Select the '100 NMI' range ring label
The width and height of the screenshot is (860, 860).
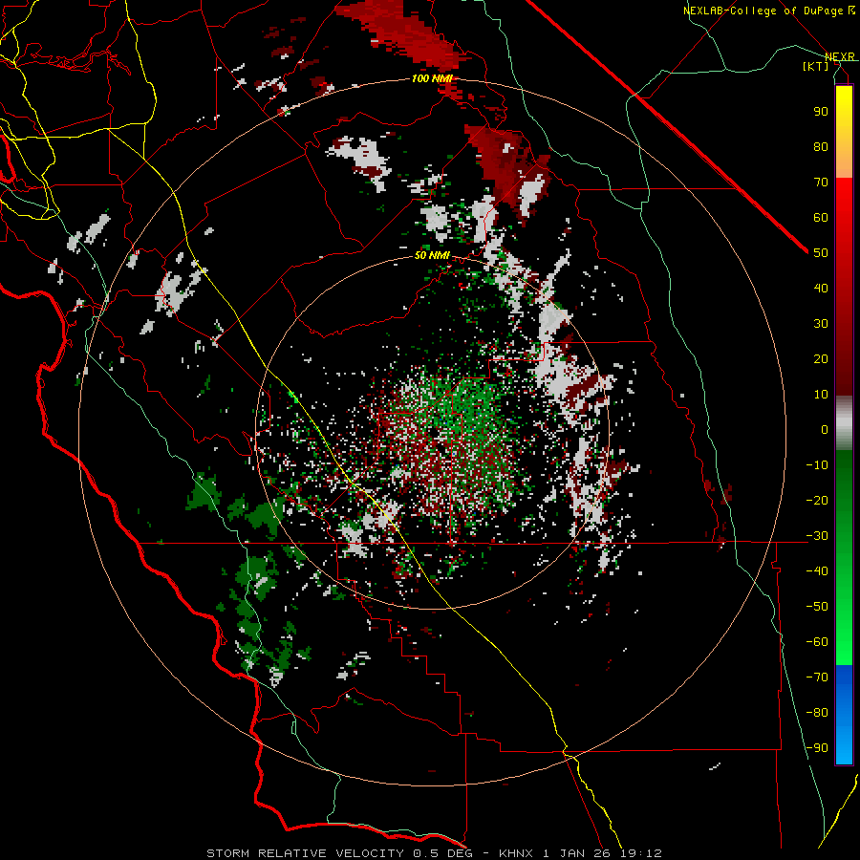pyautogui.click(x=432, y=78)
